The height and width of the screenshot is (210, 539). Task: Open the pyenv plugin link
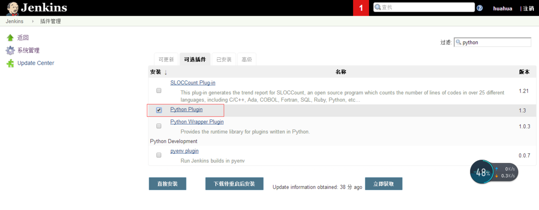pyautogui.click(x=184, y=151)
